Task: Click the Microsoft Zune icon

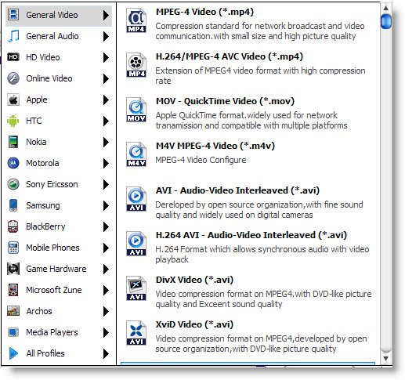Action: pos(13,290)
